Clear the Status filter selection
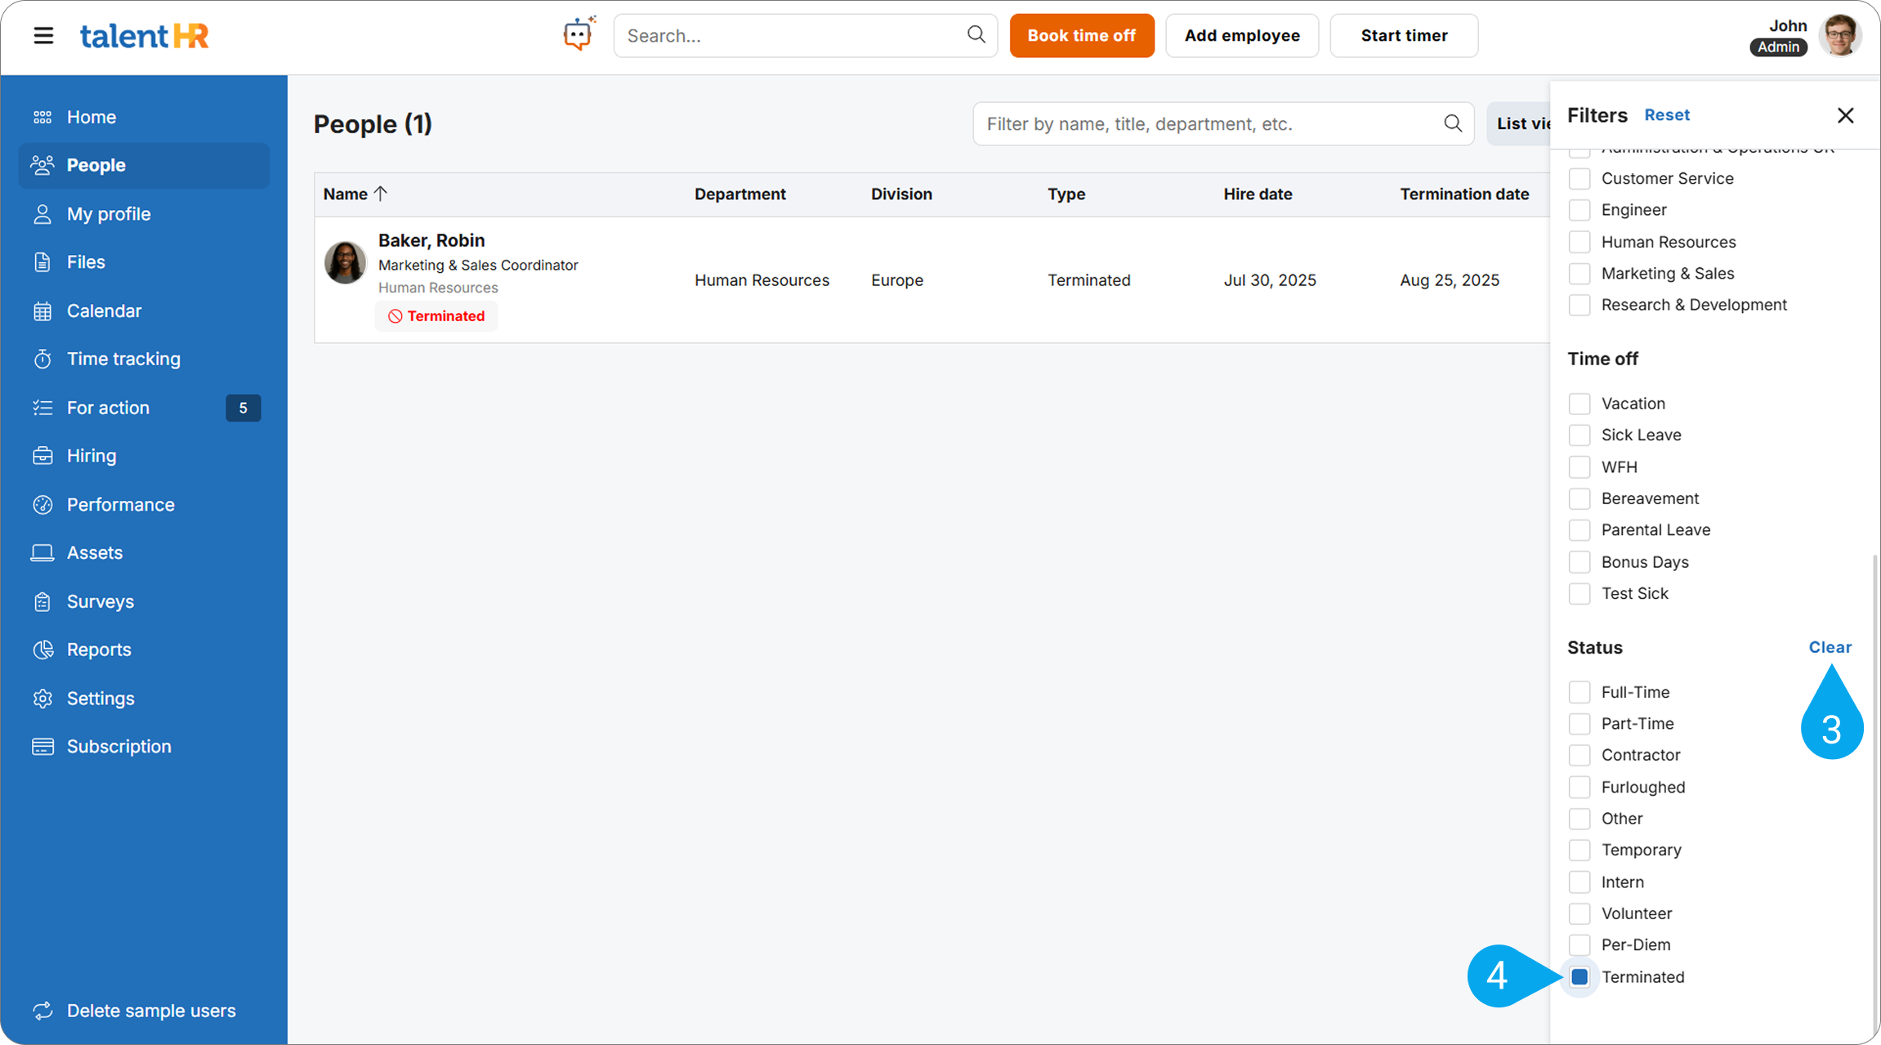The image size is (1881, 1045). [1830, 647]
